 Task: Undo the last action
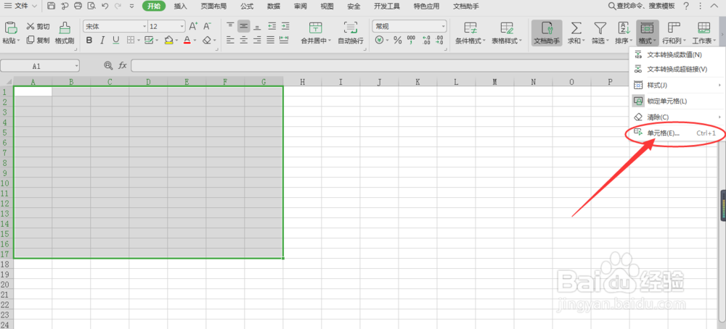click(105, 7)
